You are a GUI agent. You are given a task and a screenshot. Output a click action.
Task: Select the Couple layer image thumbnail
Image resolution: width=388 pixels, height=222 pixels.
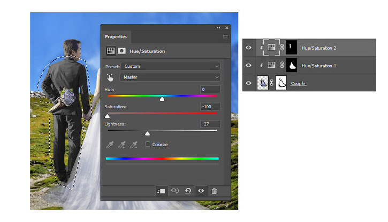263,83
